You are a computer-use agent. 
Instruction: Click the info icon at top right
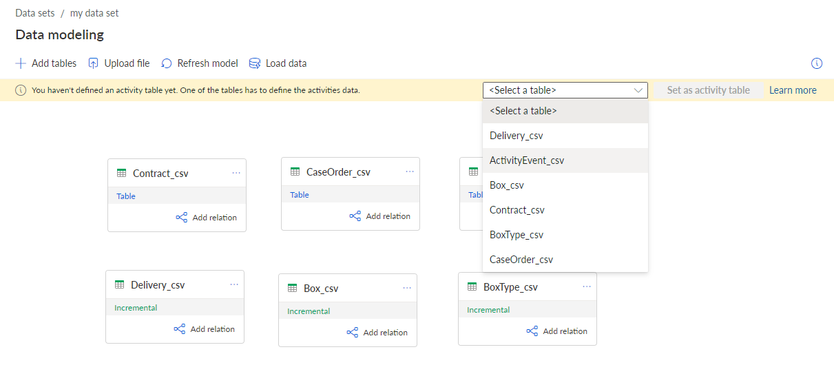[x=817, y=63]
